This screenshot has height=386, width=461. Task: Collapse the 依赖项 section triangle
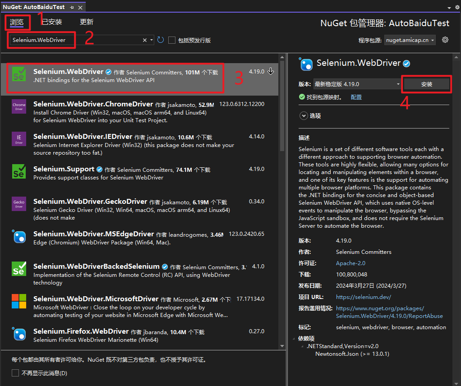[294, 339]
